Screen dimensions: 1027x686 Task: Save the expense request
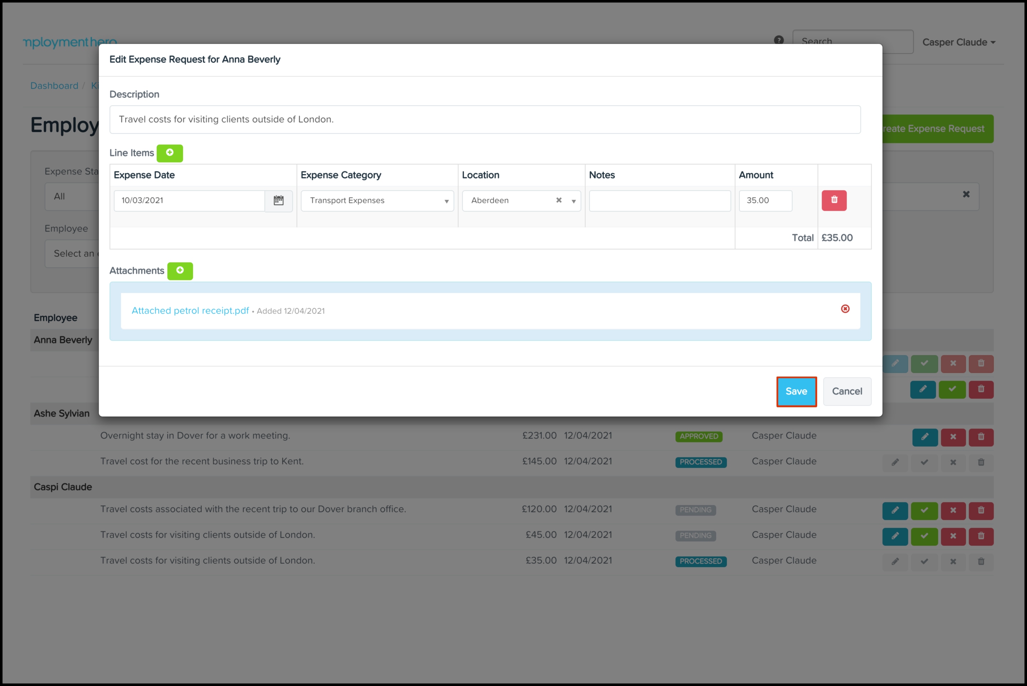click(796, 391)
